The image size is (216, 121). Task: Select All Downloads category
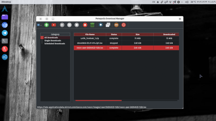(x=51, y=38)
